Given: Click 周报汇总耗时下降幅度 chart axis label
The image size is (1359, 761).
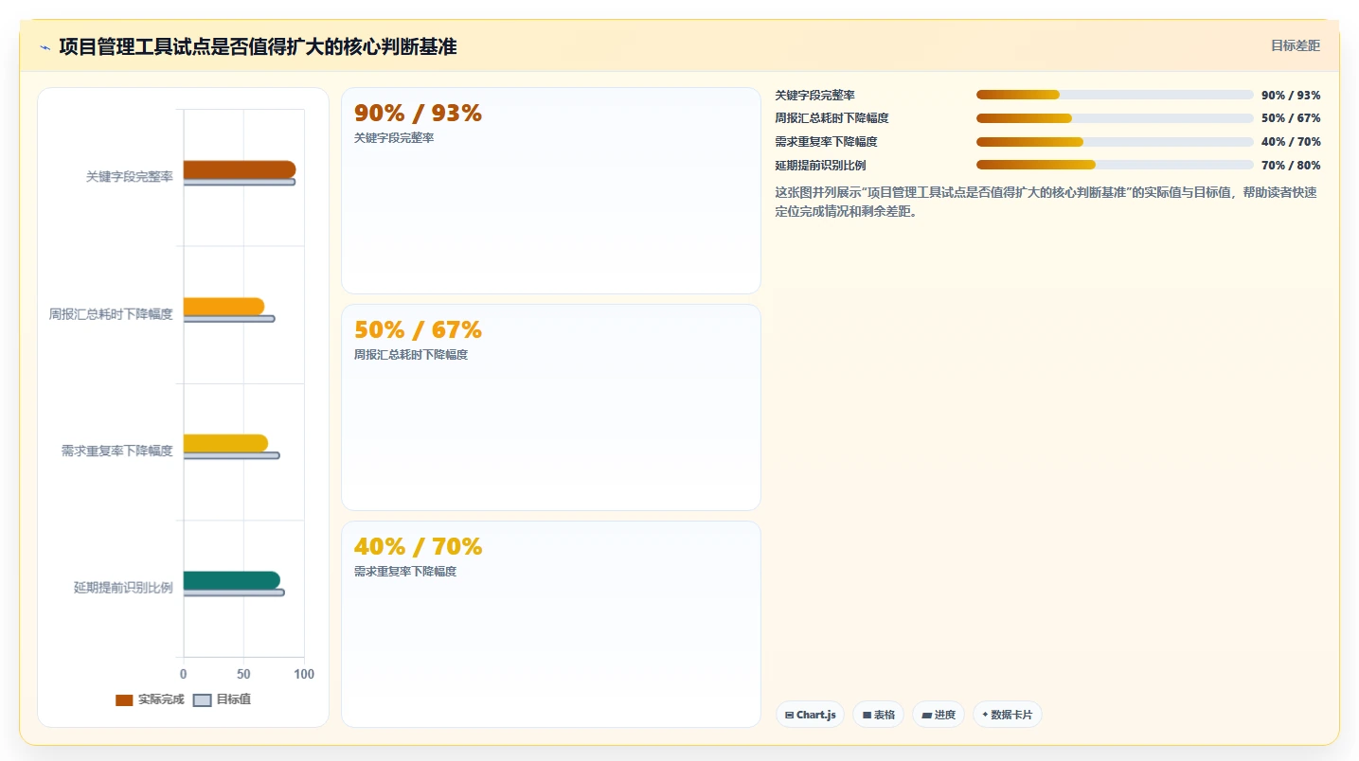Looking at the screenshot, I should click(111, 314).
